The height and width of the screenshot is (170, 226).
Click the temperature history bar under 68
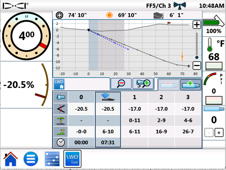pyautogui.click(x=214, y=66)
